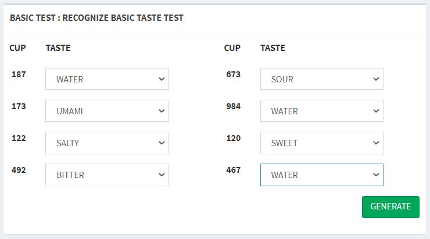Screen dimensions: 430x239
Task: Open the BITTER taste dropdown
Action: coord(107,175)
